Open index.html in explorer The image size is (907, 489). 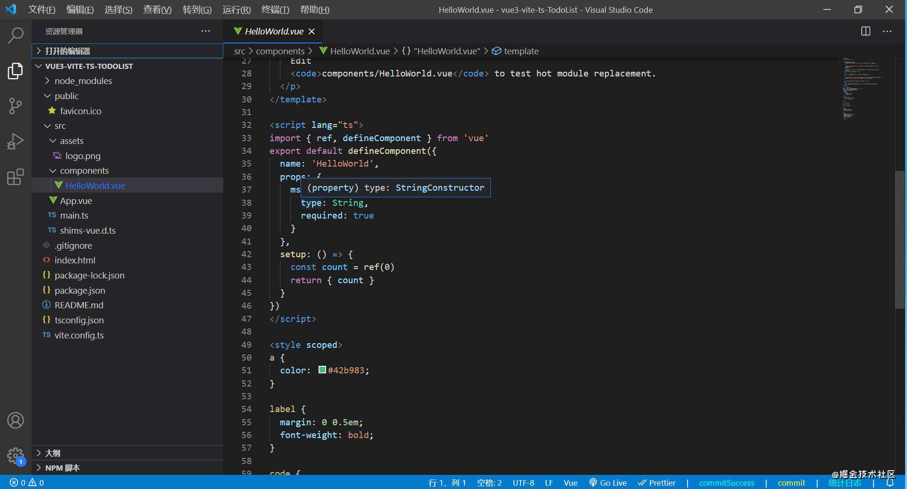point(127,260)
